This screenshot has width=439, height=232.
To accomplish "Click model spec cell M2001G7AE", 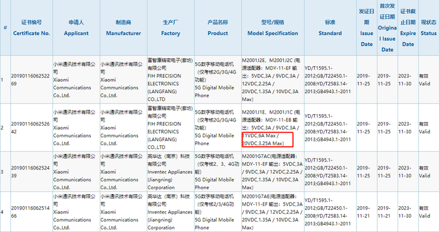I will coord(272,212).
